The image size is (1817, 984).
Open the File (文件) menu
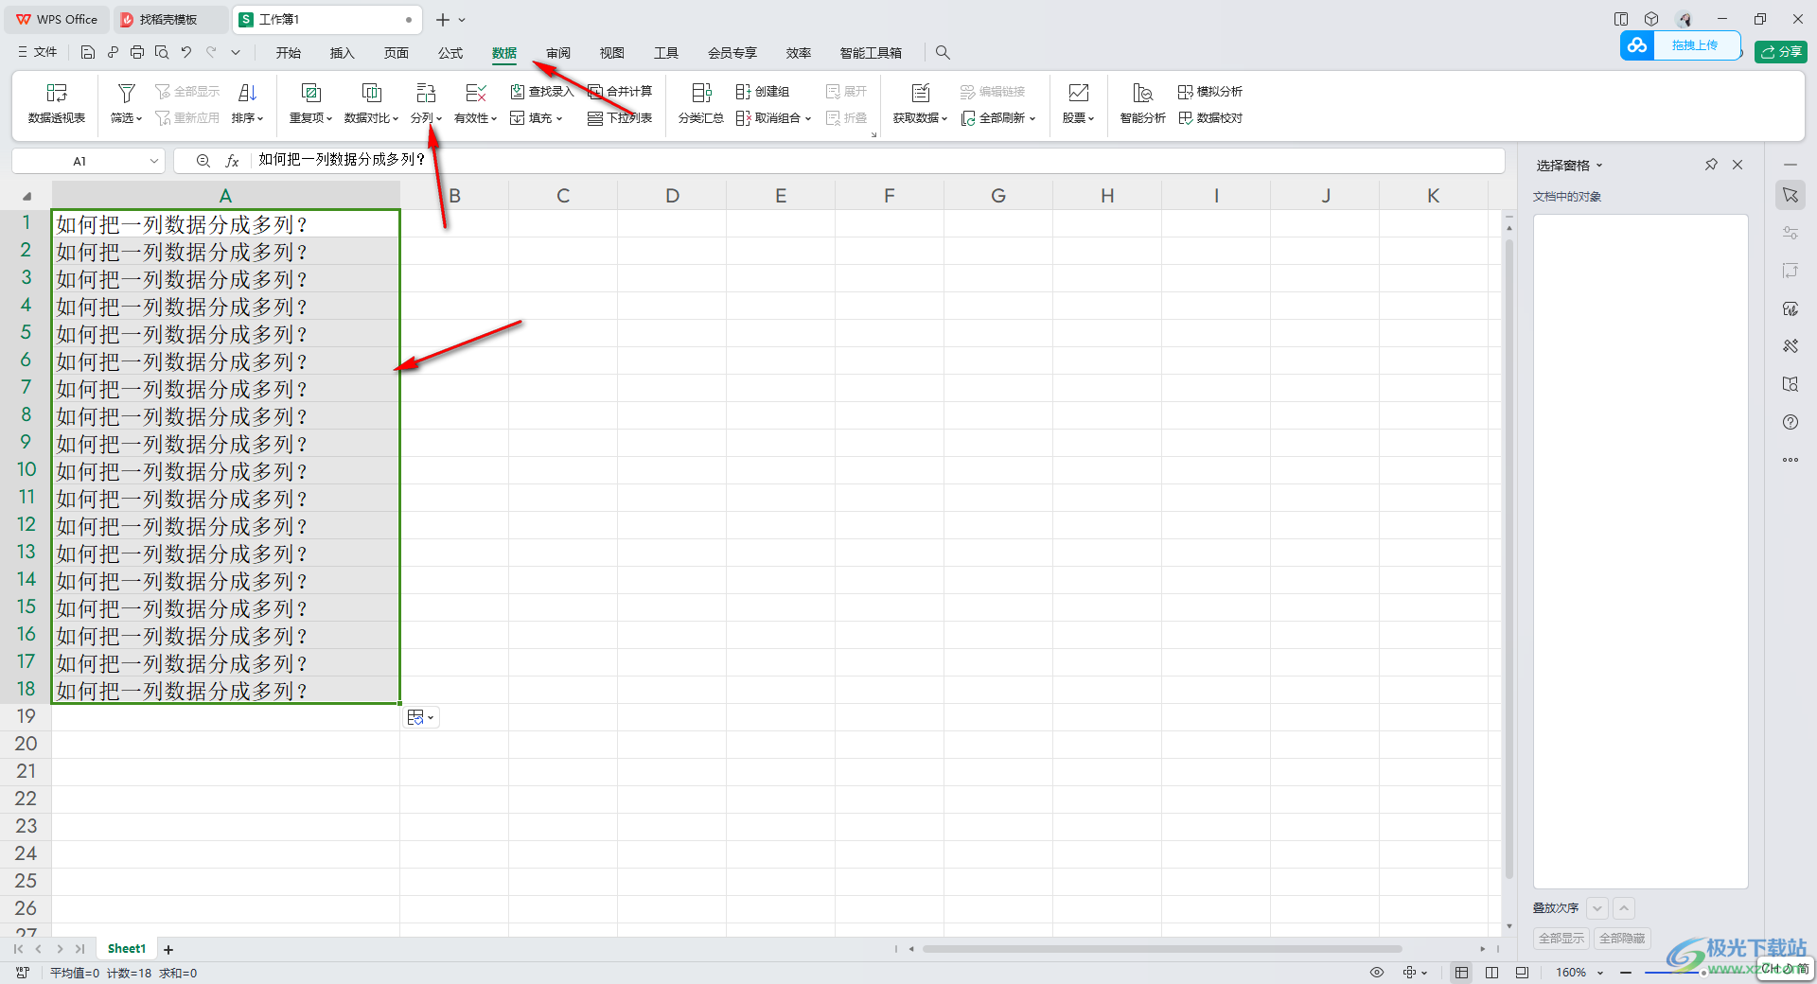click(x=38, y=52)
